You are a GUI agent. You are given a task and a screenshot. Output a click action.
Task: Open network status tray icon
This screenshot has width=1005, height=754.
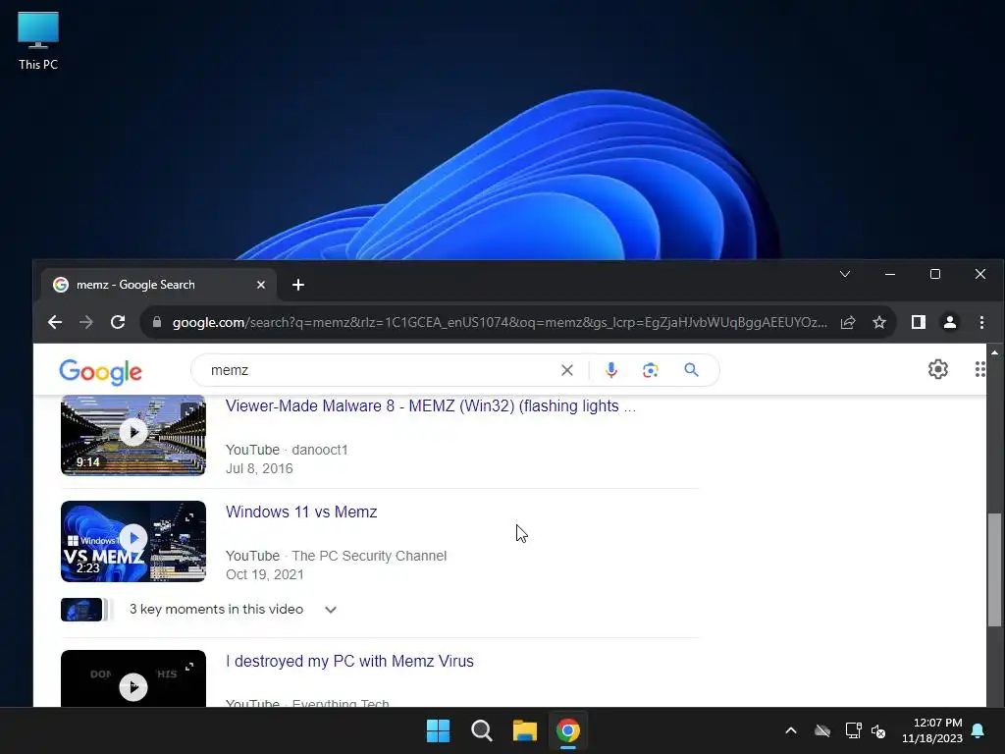pos(853,730)
